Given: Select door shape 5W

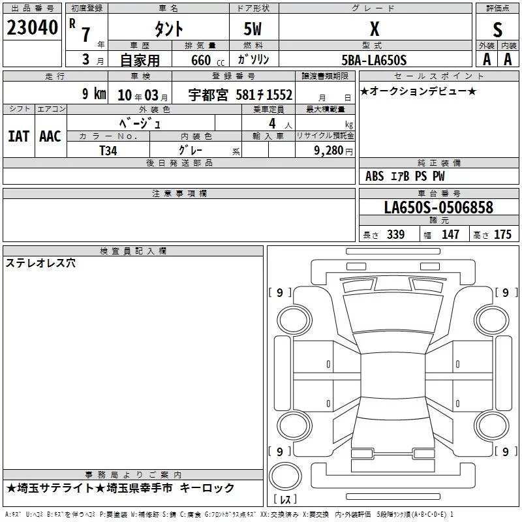Looking at the screenshot, I should click(x=253, y=29).
